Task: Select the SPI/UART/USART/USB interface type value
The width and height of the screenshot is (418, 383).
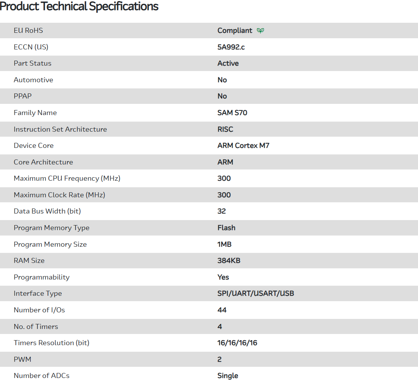Action: pos(256,293)
